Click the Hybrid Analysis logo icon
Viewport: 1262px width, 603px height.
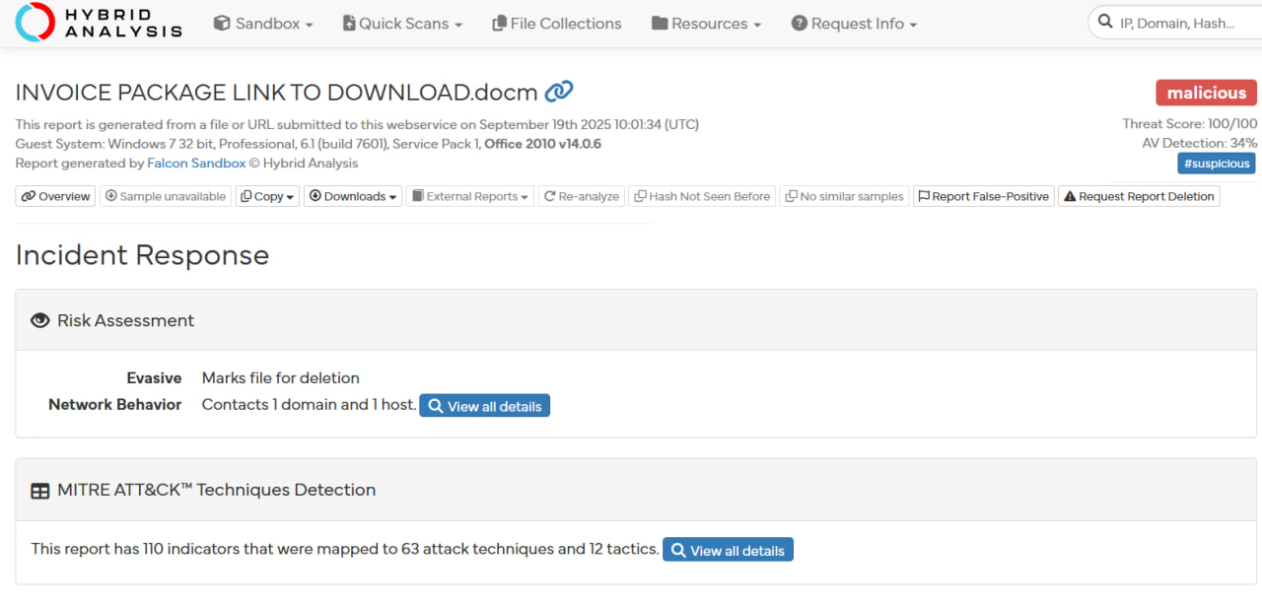[35, 23]
